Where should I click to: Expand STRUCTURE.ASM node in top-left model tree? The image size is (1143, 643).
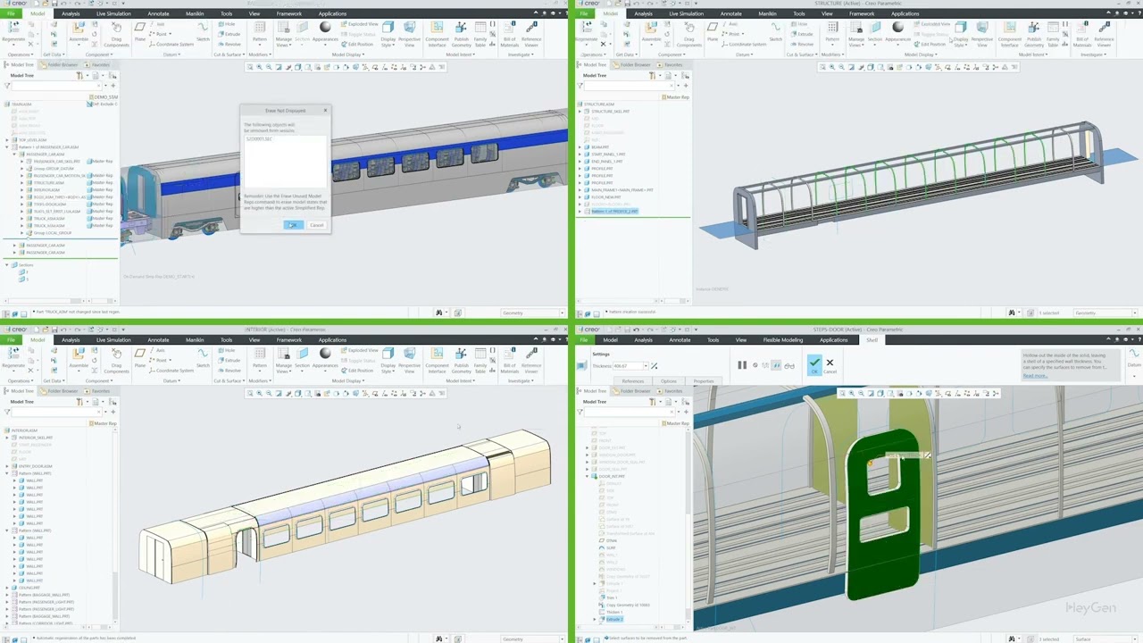pos(21,183)
